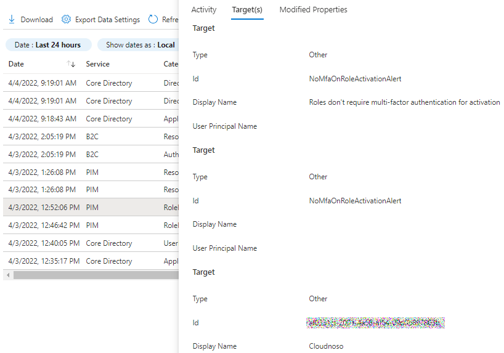
Task: Open the Modified Properties tab
Action: [x=313, y=10]
